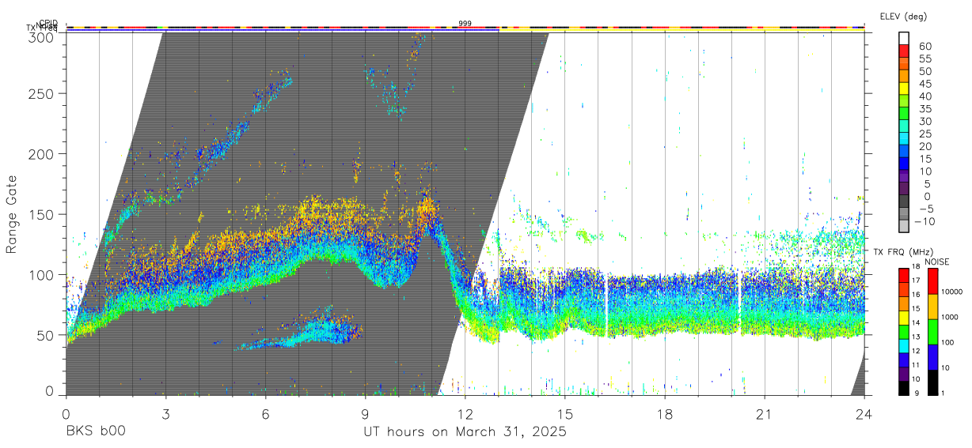Click the '300' tick on the Range Gate axis
This screenshot has height=448, width=972.
[x=40, y=37]
